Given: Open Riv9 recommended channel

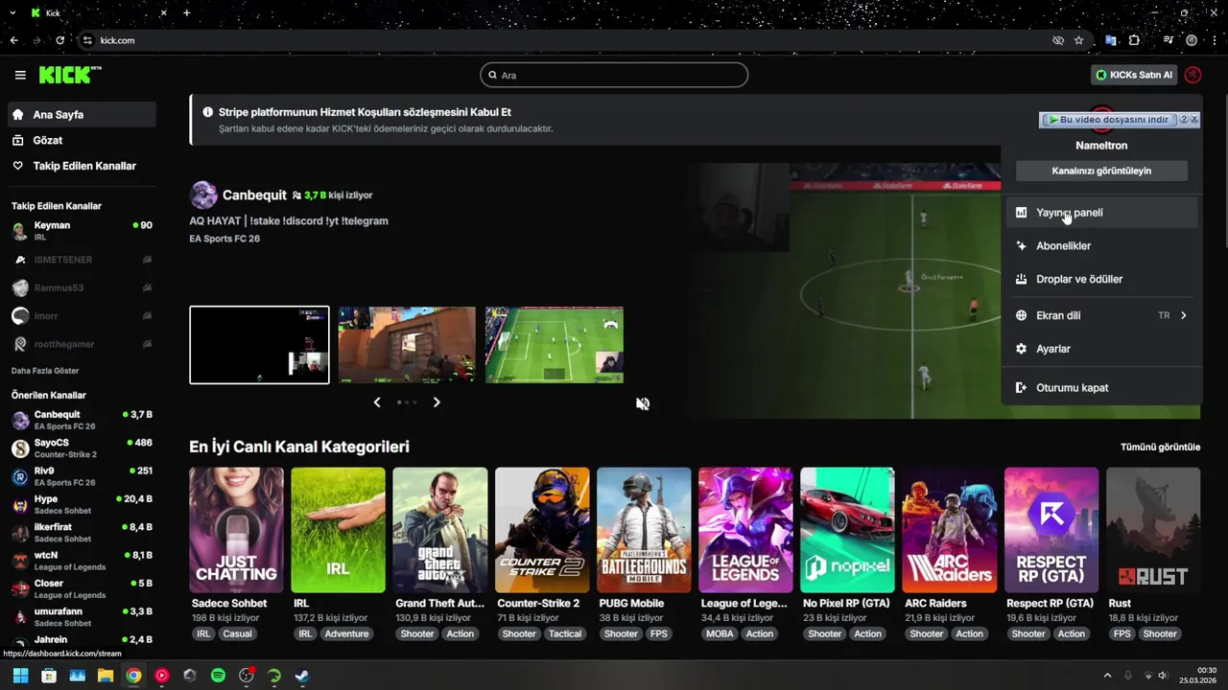Looking at the screenshot, I should pos(82,476).
